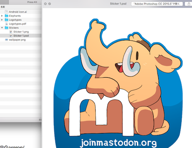The height and width of the screenshot is (148, 192).
Task: Open with Adobe Photoshop CC 2015.5 button
Action: (x=157, y=4)
